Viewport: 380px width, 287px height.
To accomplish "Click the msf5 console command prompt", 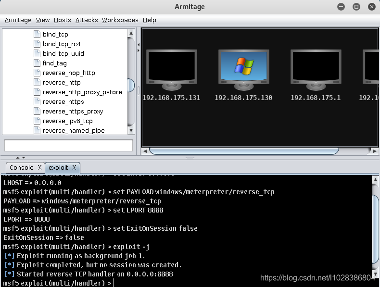I will click(58, 283).
